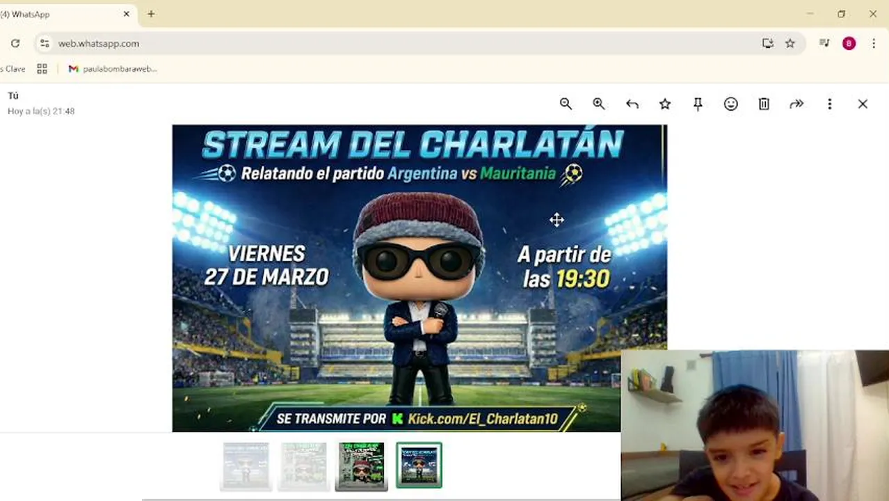Forward the image message
889x501 pixels.
pos(796,104)
